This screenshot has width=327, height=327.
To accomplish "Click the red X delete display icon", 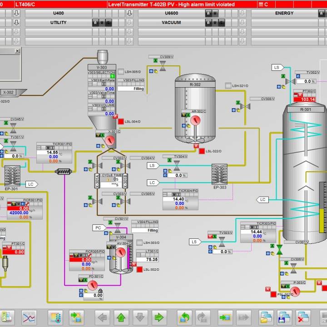I will pyautogui.click(x=303, y=317).
